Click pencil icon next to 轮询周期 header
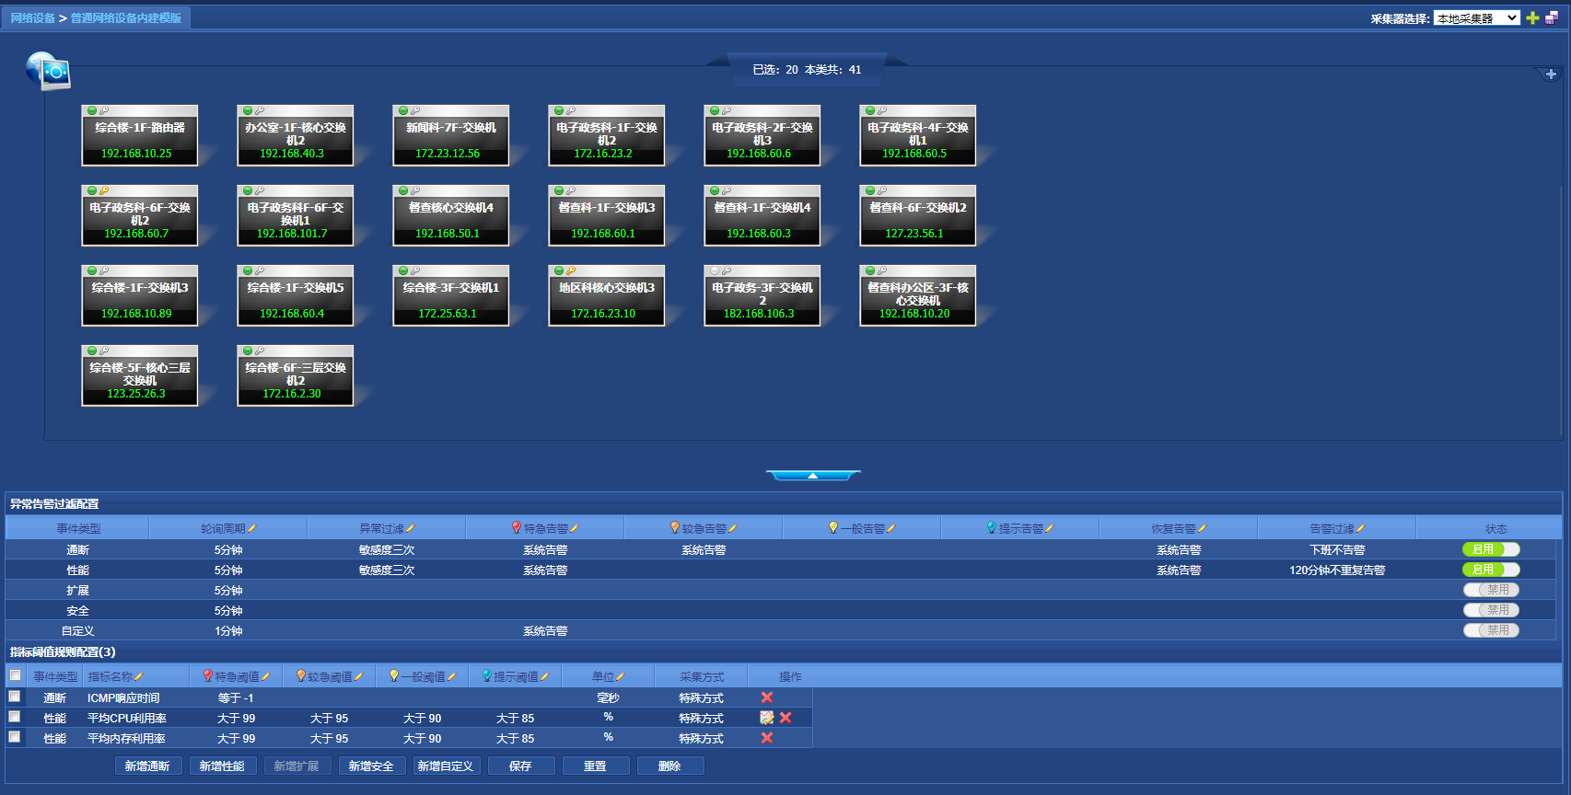 (x=252, y=529)
